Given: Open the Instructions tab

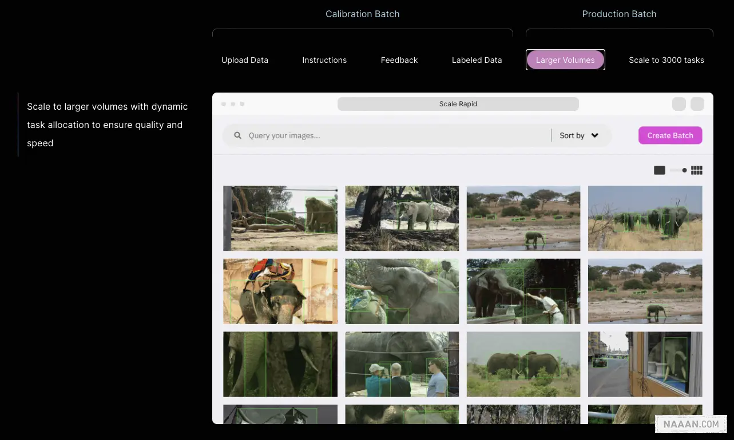Looking at the screenshot, I should point(324,60).
